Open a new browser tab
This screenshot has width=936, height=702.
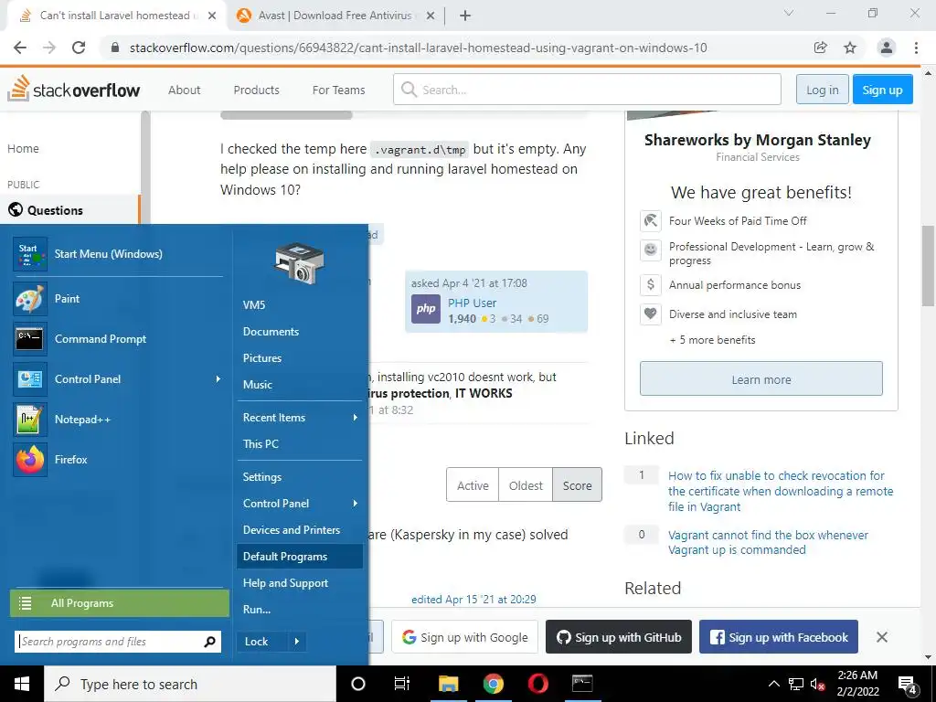(x=465, y=16)
